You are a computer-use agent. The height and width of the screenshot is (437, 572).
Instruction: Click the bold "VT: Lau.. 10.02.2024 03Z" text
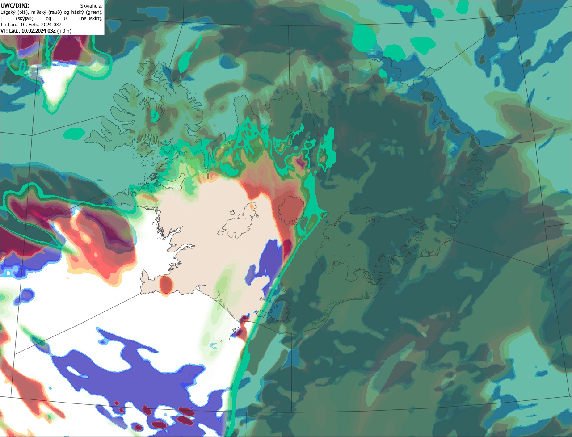(28, 31)
